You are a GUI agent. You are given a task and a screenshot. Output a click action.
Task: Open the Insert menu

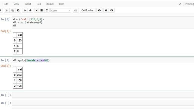coord(28,4)
